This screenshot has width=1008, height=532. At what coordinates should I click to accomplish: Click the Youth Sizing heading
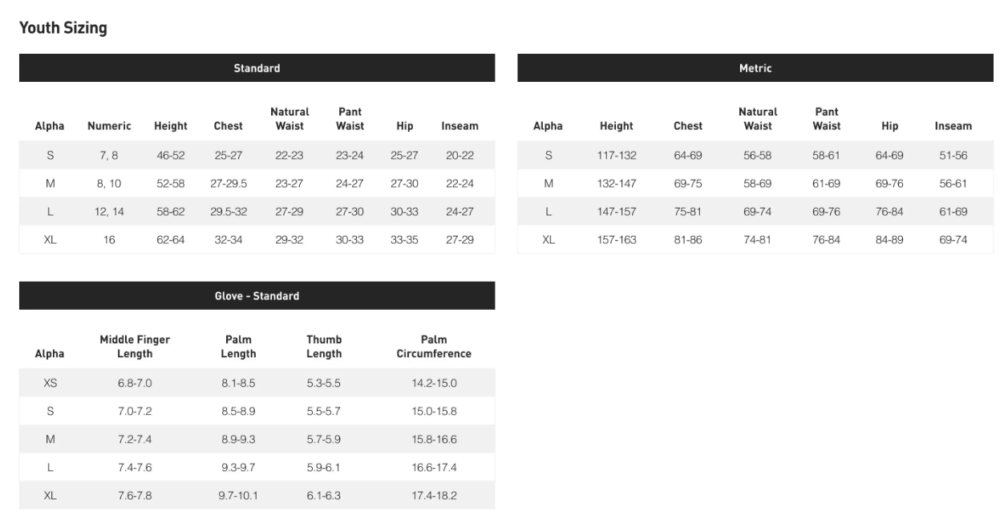pyautogui.click(x=63, y=29)
